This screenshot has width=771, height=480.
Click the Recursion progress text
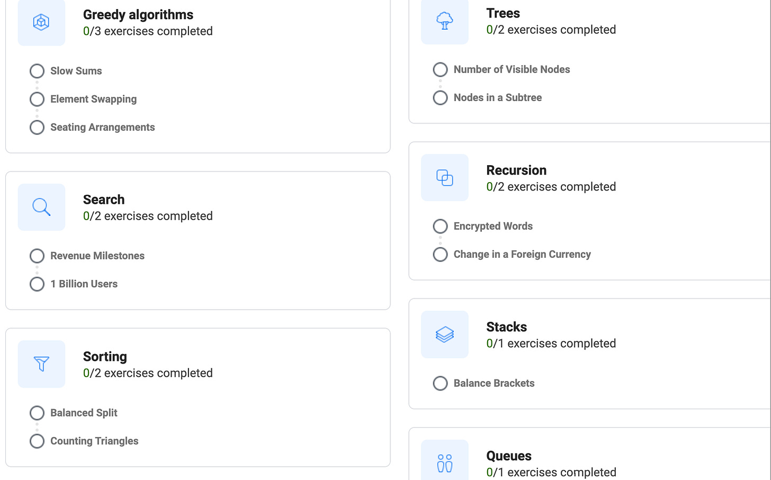551,186
